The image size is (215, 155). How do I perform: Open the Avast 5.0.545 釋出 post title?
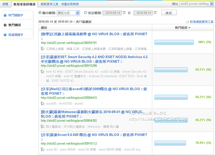point(94,137)
